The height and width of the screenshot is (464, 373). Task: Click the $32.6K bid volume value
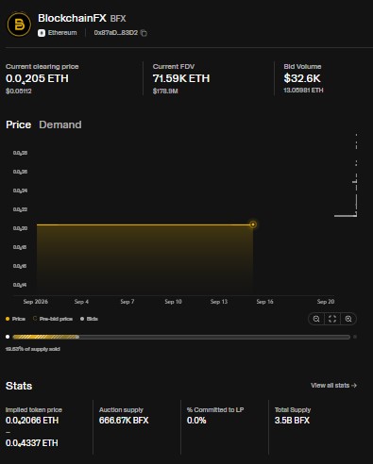tap(302, 78)
